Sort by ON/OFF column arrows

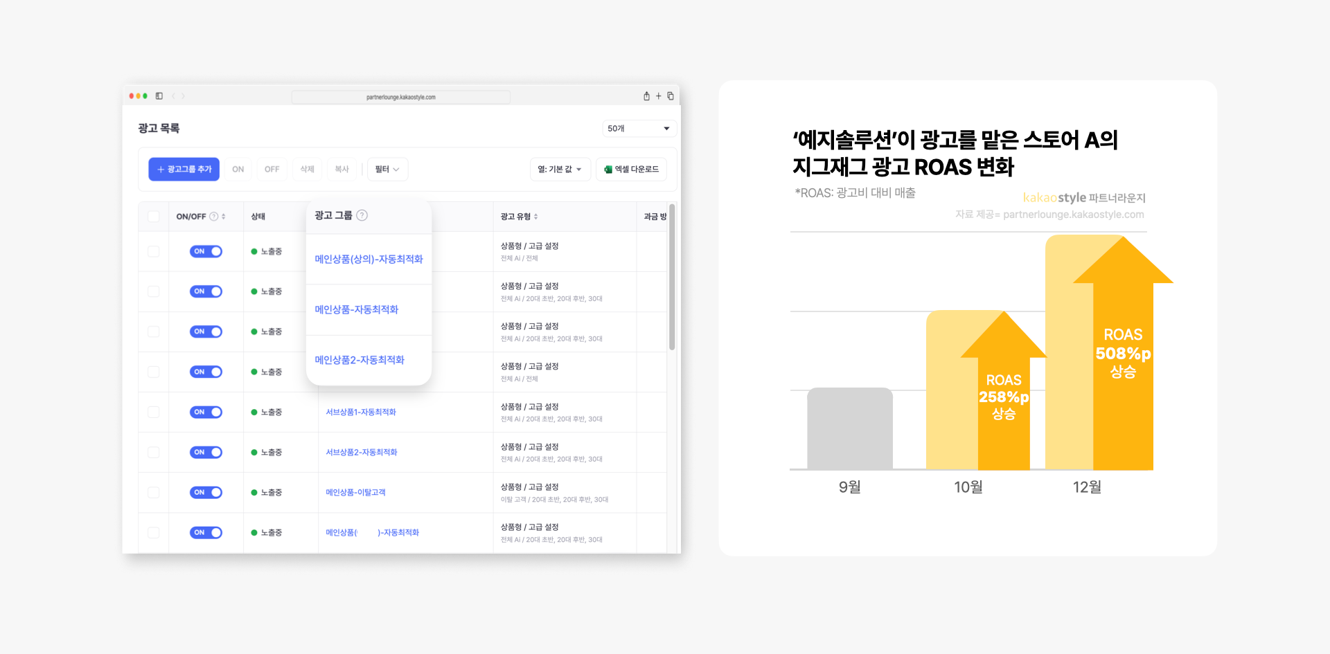(223, 217)
